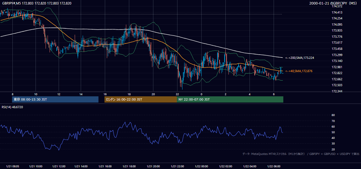Click the 1/21 12:00 date label
This screenshot has width=361, height=169.
59,166
